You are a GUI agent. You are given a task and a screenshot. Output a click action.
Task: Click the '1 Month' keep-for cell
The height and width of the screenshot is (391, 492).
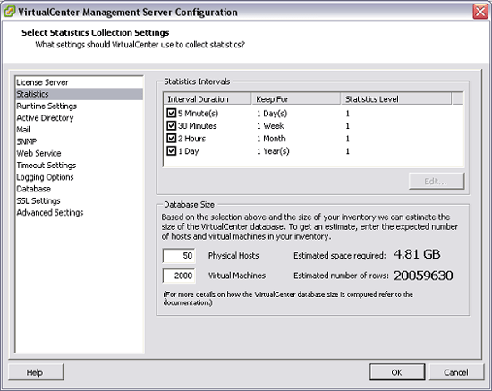coord(271,139)
